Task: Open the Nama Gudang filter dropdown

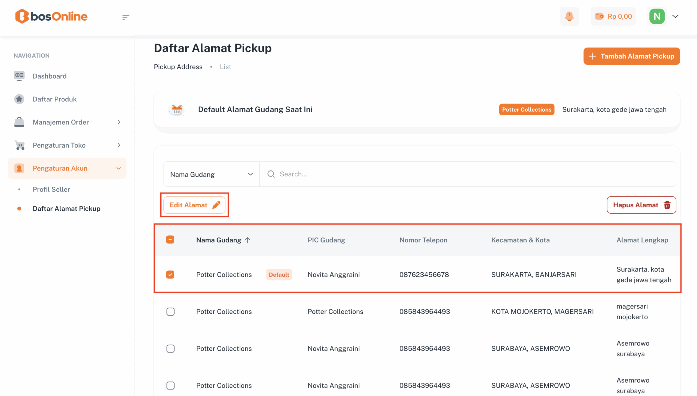Action: point(211,174)
